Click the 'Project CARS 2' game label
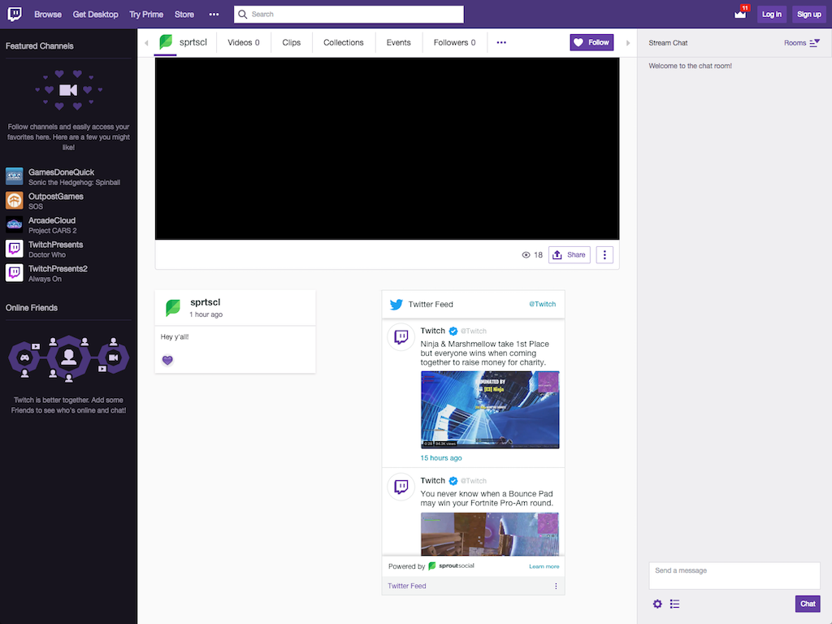 click(53, 231)
